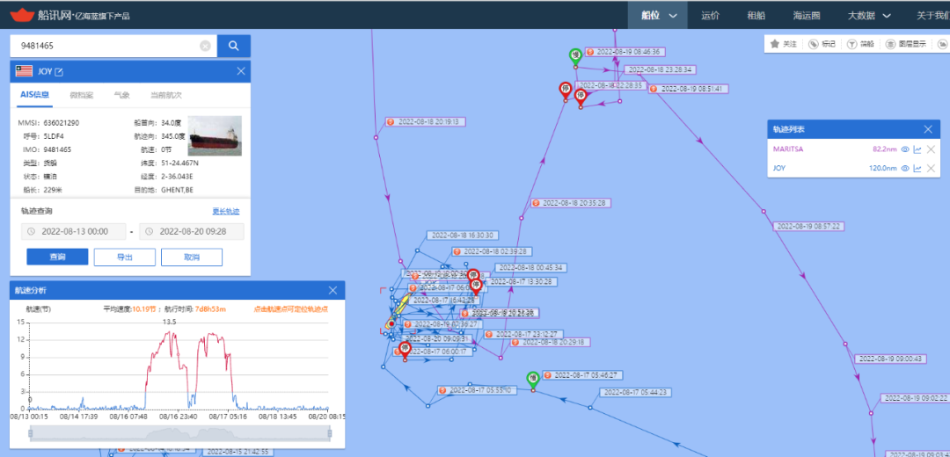Clear the search box with the X icon

tap(205, 46)
